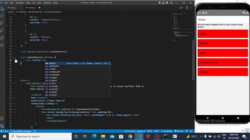
Task: Open the Accounts icon in activity bar
Action: pos(2,118)
